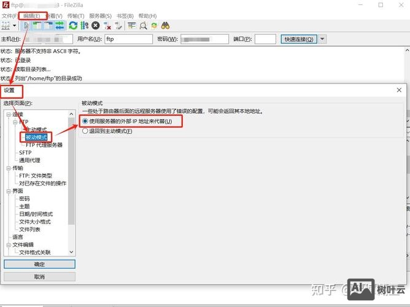This screenshot has width=410, height=307.
Task: Select 密码 under 界面 in tree
Action: coord(25,198)
